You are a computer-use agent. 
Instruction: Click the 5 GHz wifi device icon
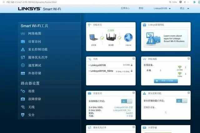[180, 74]
